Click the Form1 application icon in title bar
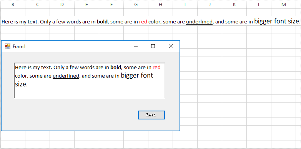The height and width of the screenshot is (149, 301). tap(7, 46)
